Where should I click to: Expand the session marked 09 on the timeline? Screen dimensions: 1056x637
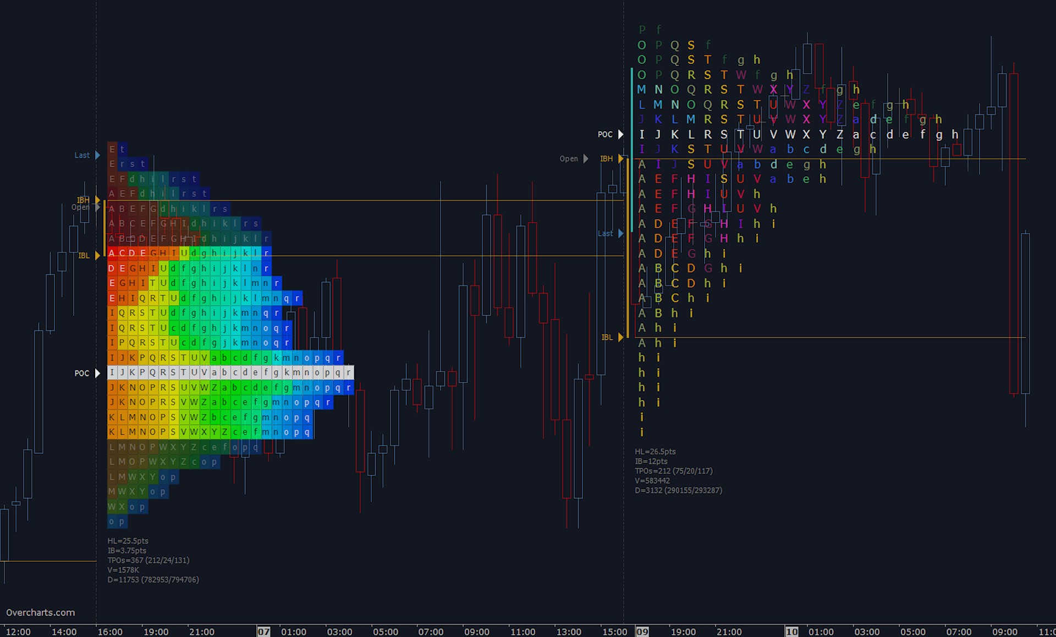pos(642,632)
